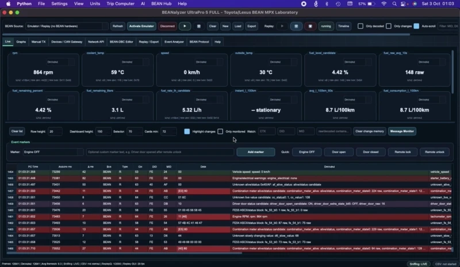This screenshot has width=460, height=267.
Task: Click the CTX watch filter field
Action: pyautogui.click(x=267, y=131)
